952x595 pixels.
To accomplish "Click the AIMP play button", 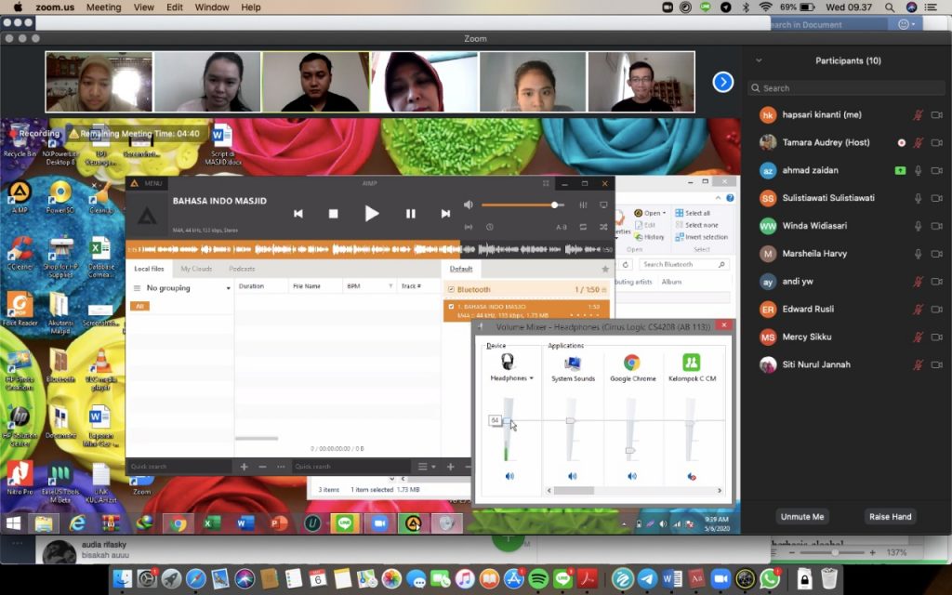I will click(372, 213).
